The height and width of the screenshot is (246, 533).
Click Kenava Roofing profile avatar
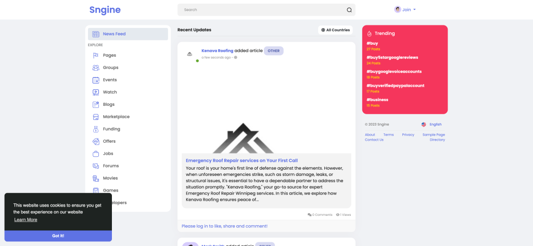[189, 54]
